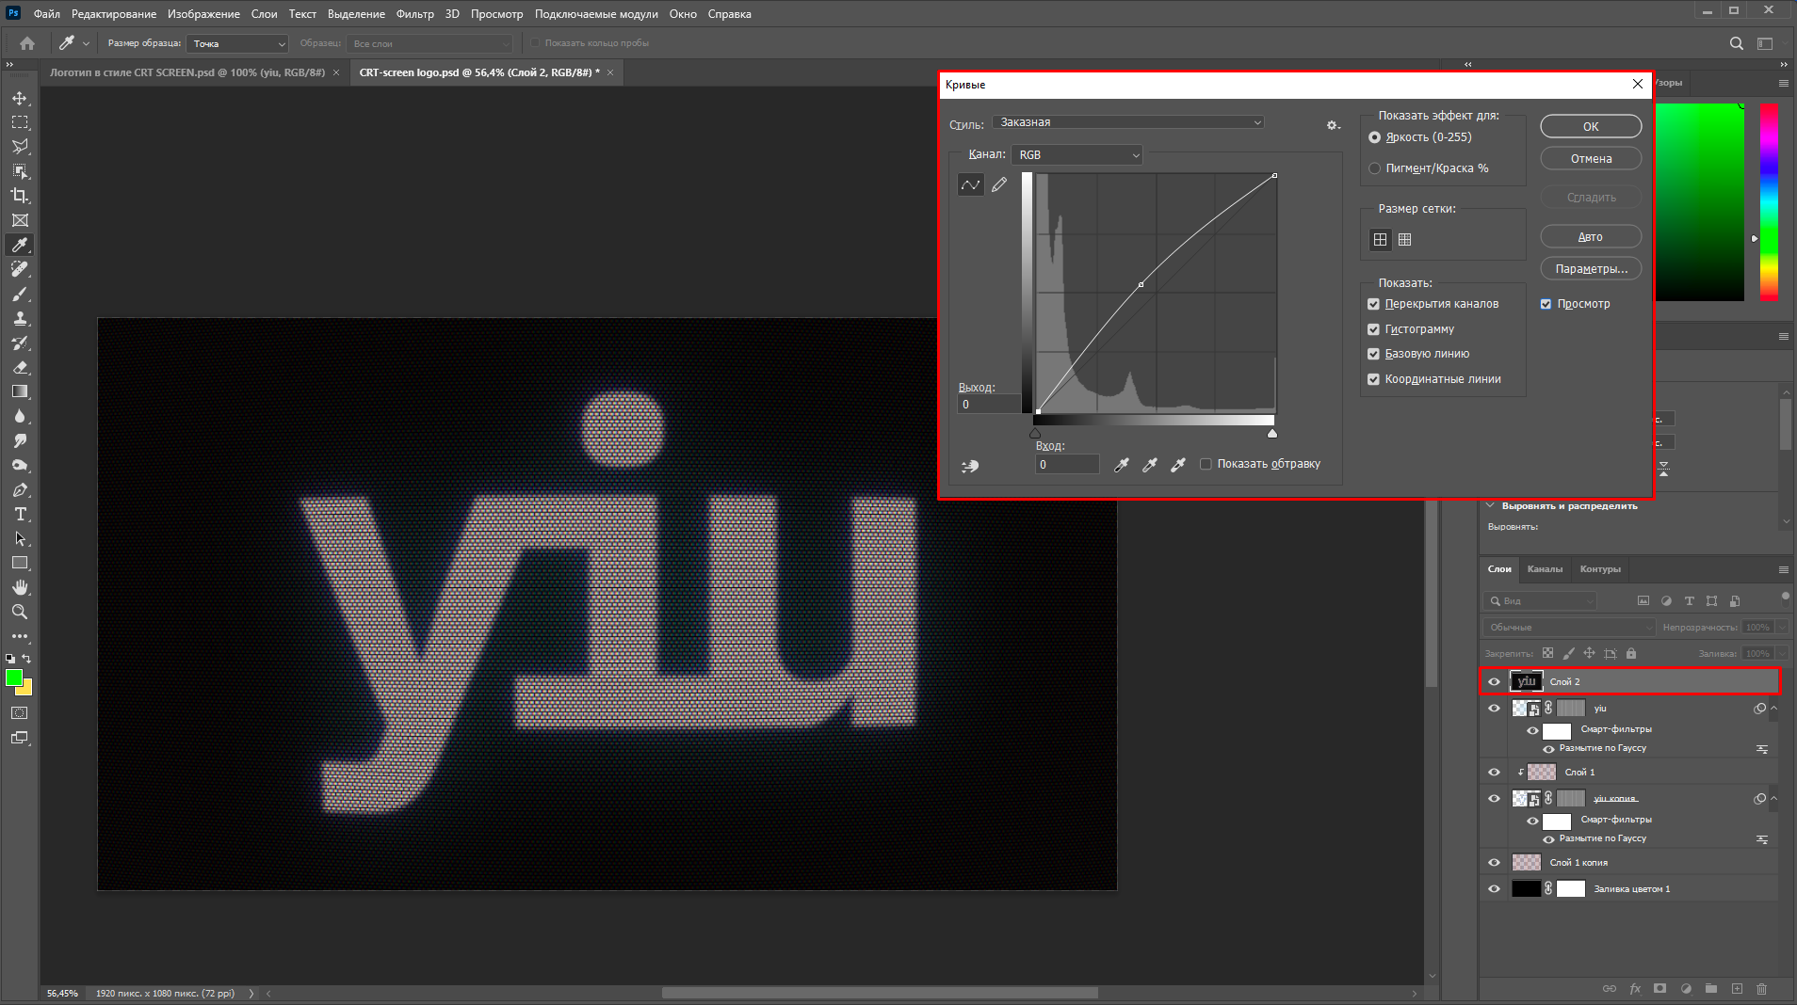Image resolution: width=1797 pixels, height=1005 pixels.
Task: Select the Move tool
Action: tap(19, 97)
